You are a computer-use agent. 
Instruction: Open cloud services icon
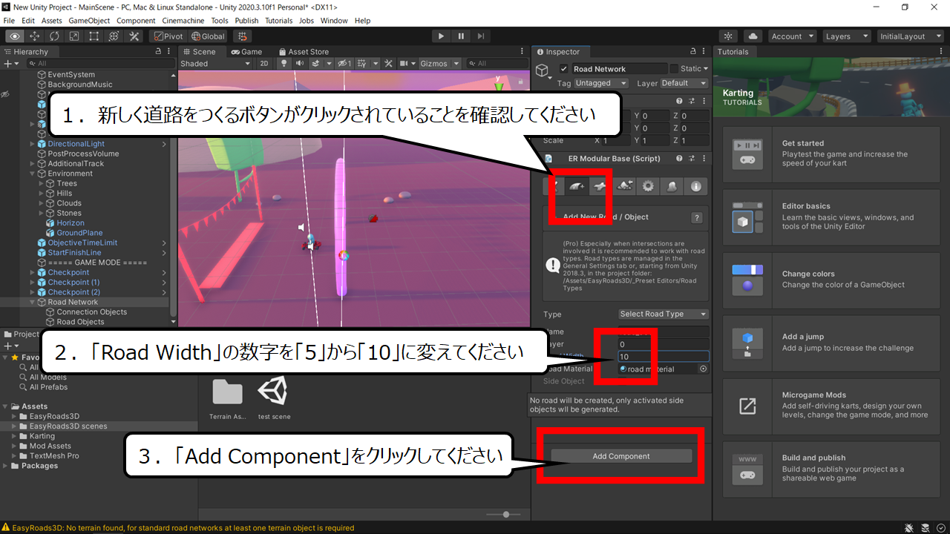click(x=753, y=36)
